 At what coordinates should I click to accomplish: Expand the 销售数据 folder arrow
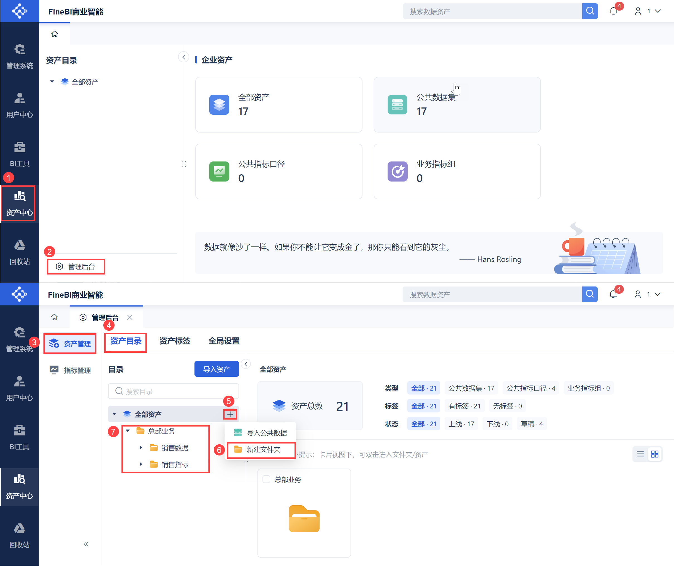(141, 447)
